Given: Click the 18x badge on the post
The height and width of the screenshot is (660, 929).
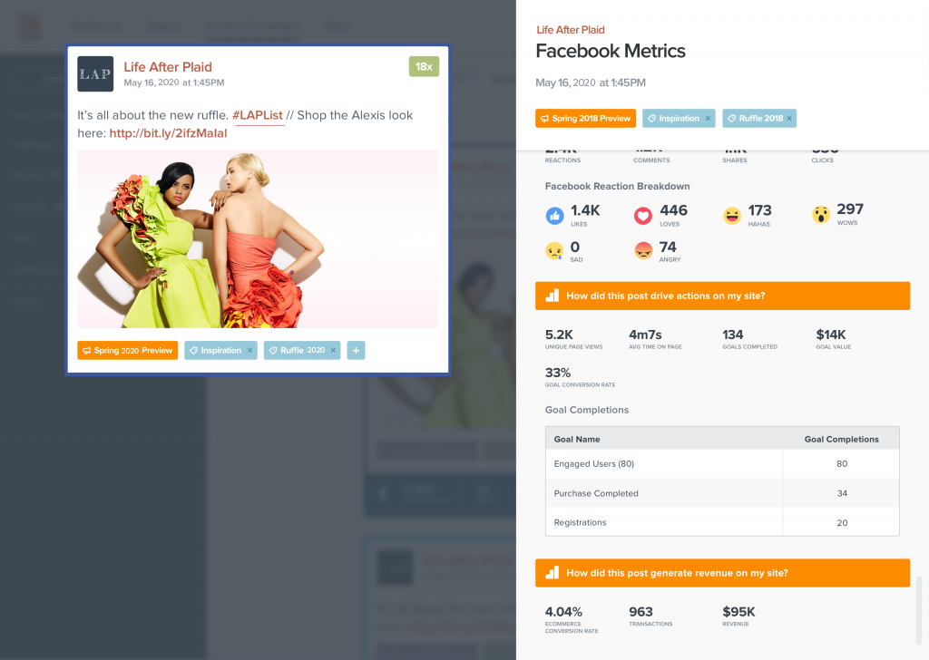Looking at the screenshot, I should [x=424, y=66].
